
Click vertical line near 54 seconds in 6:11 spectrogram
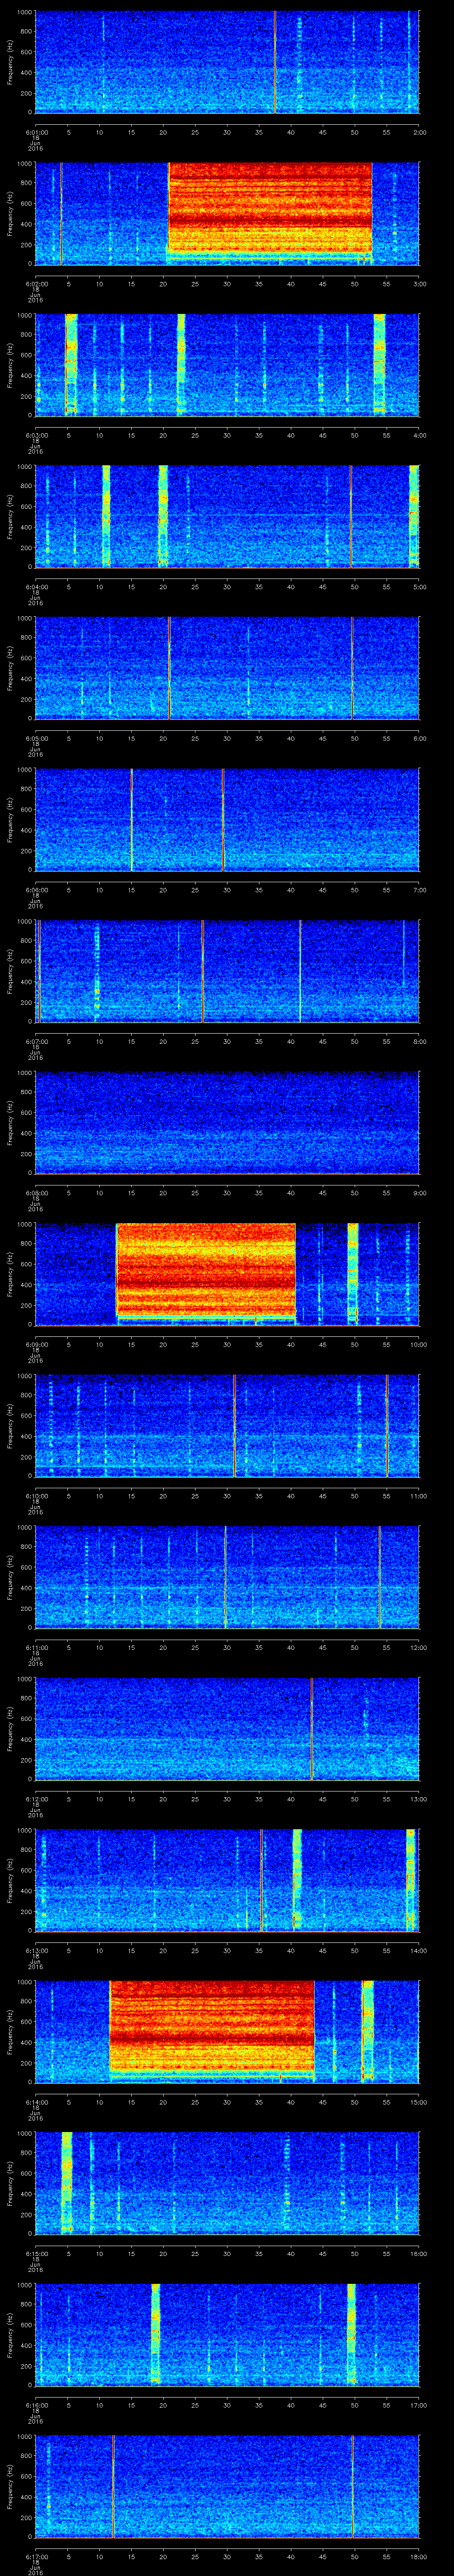379,1576
